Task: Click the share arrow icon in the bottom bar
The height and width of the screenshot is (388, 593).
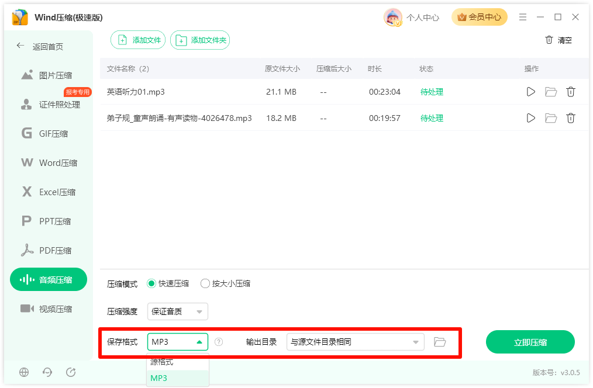Action: pos(71,372)
